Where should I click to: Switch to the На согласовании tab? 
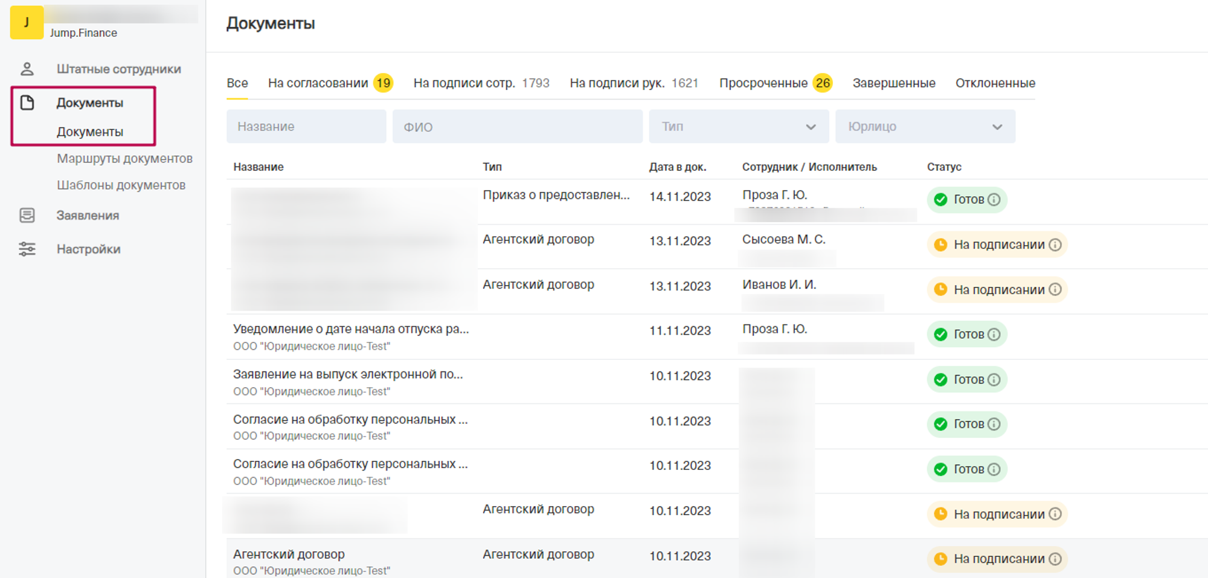318,83
